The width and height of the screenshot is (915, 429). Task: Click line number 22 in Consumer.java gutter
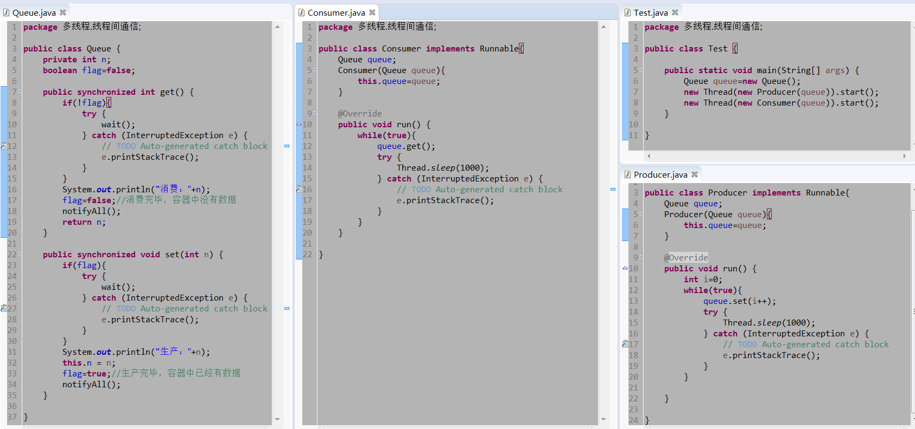[307, 254]
